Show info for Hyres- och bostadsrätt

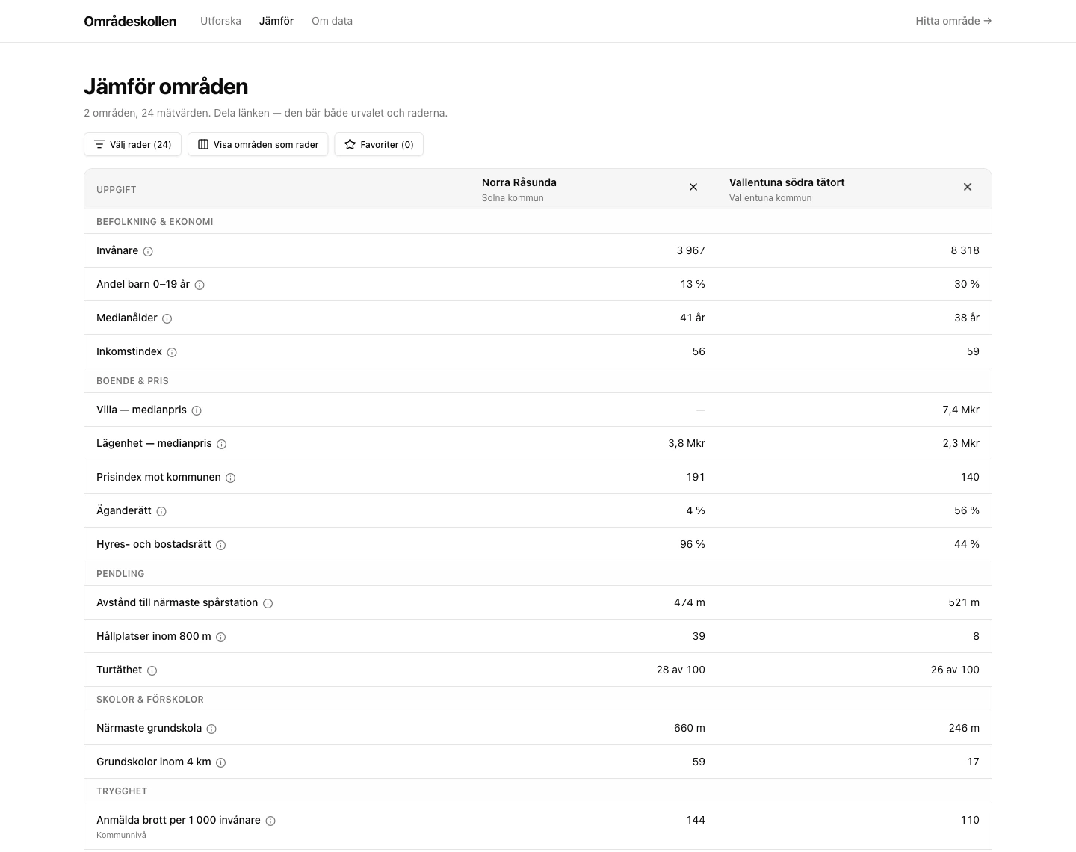(x=221, y=545)
